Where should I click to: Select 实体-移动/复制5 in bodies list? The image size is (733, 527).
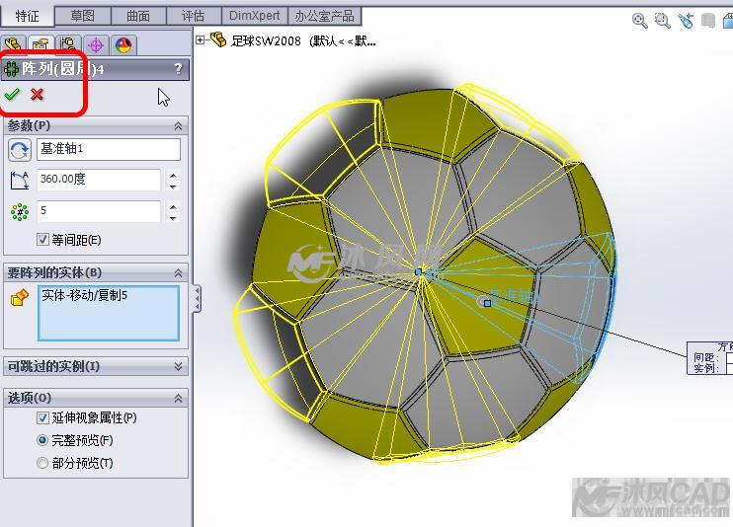click(x=85, y=295)
